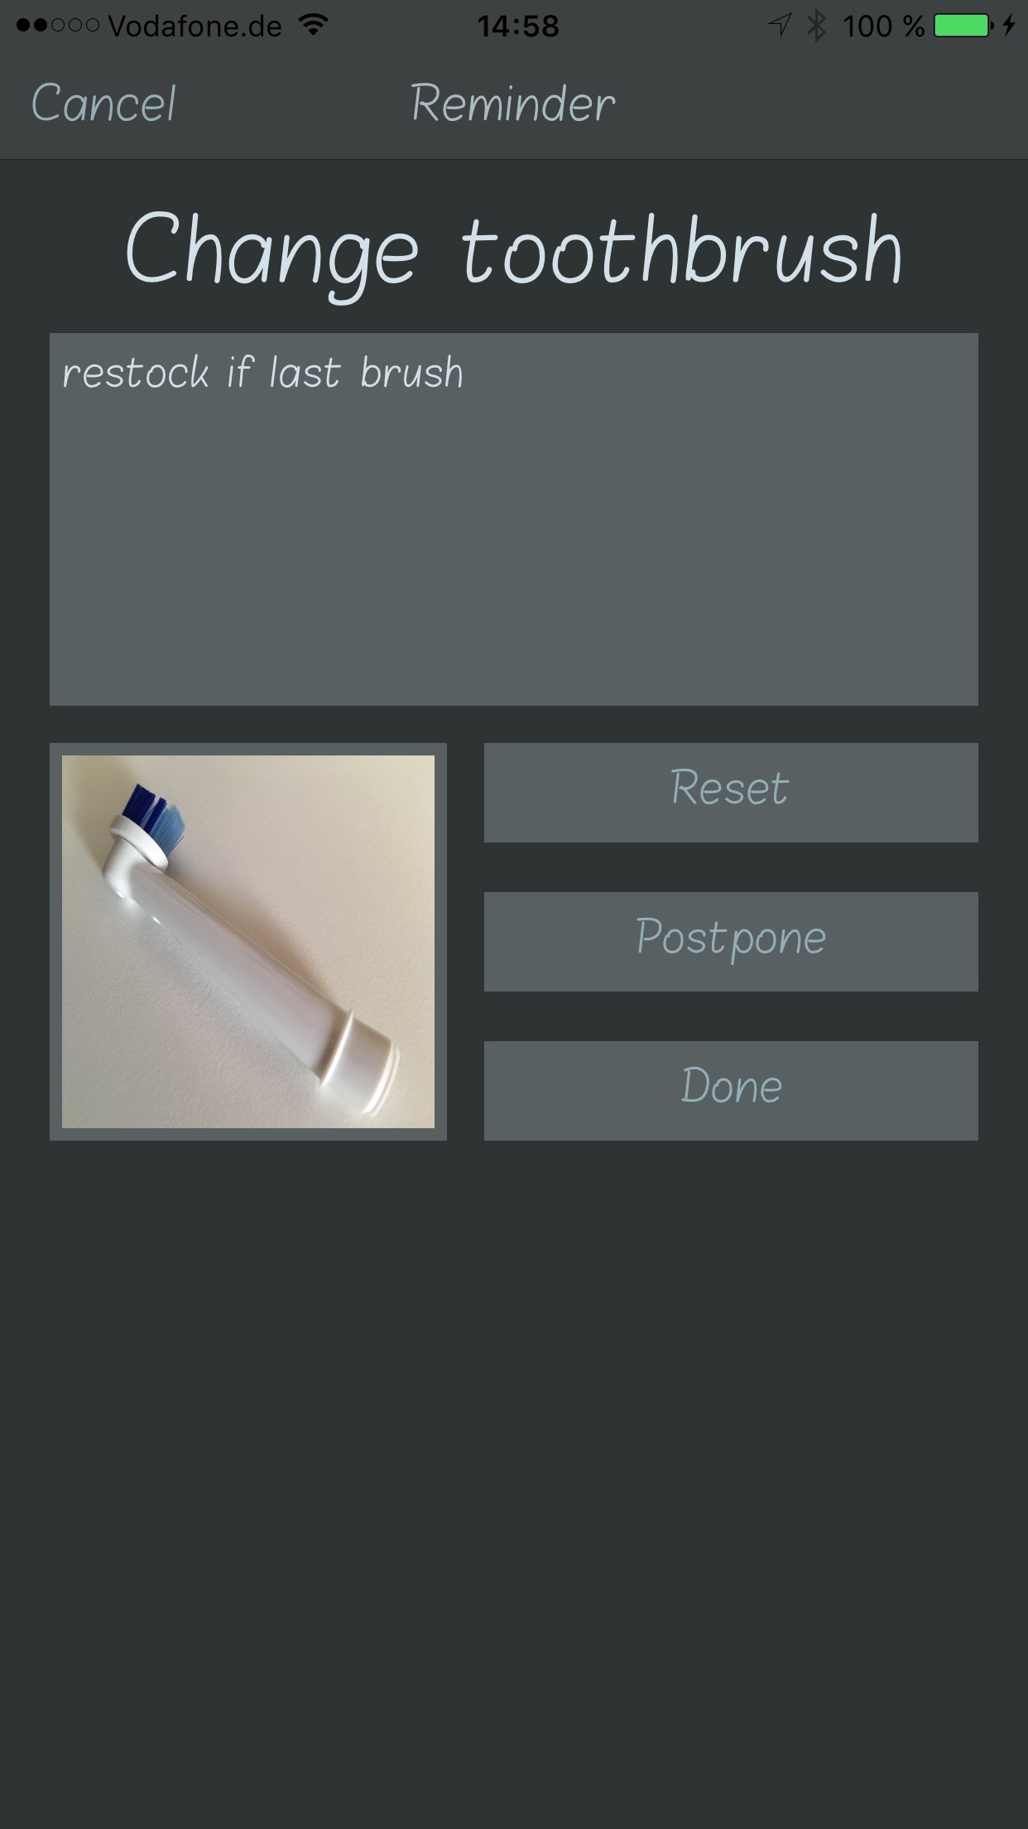Tap the Reminder title in the header
Image resolution: width=1028 pixels, height=1829 pixels.
coord(513,104)
